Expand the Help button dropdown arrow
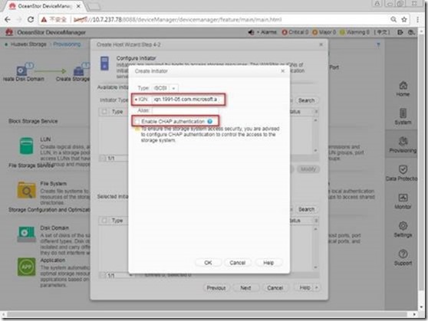428x321 pixels. pos(317,288)
